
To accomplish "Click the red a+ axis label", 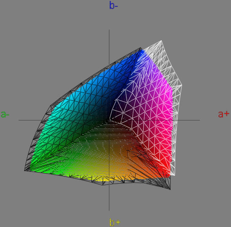I will point(224,114).
